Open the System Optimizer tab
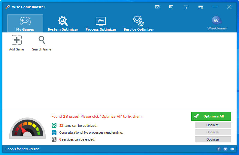The height and width of the screenshot is (155, 239). (x=63, y=23)
